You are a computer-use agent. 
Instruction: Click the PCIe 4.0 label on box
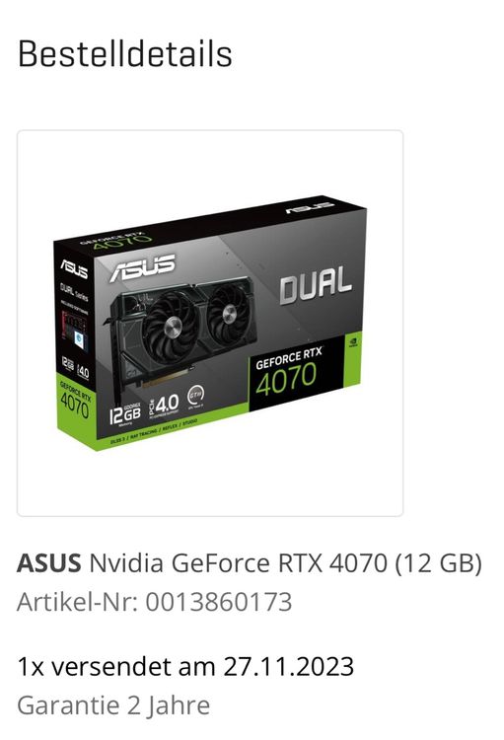[164, 405]
